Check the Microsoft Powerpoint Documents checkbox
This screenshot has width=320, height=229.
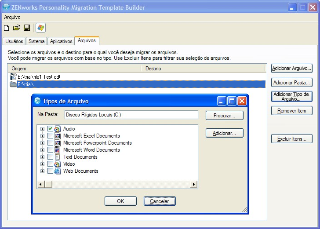tap(50, 143)
